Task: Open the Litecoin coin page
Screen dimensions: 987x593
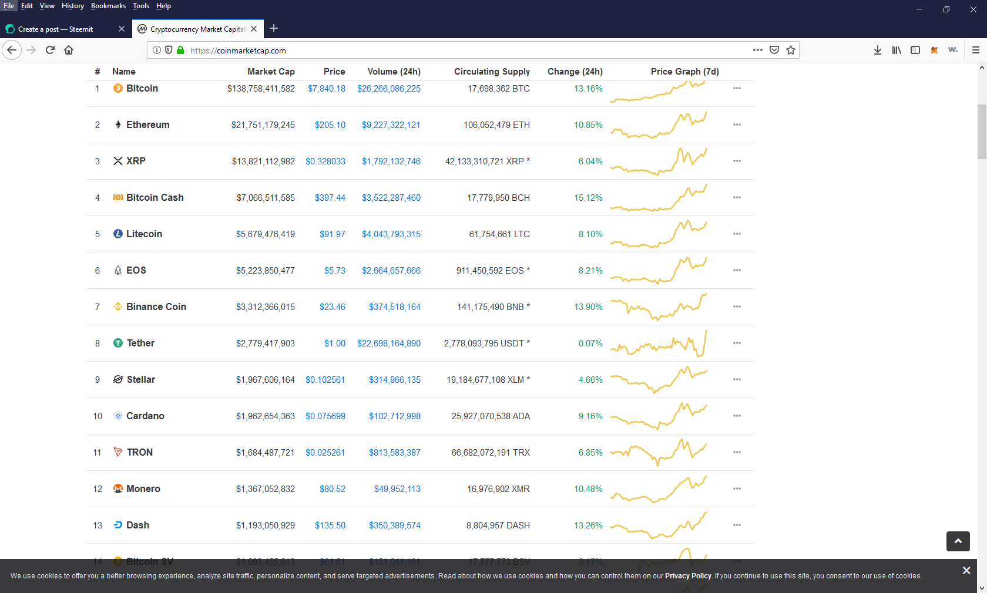Action: (144, 234)
